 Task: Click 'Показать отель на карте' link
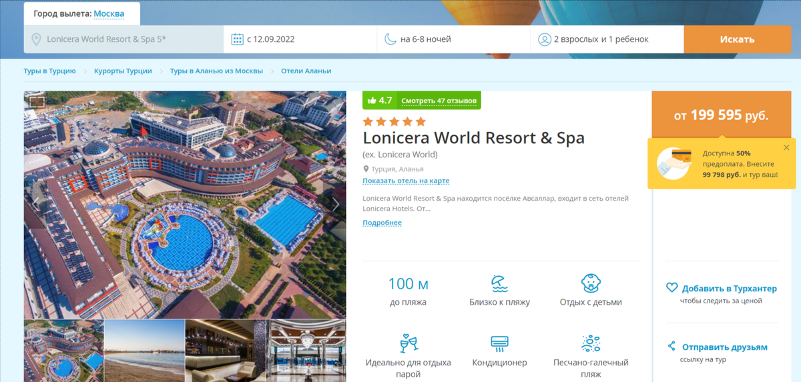406,181
